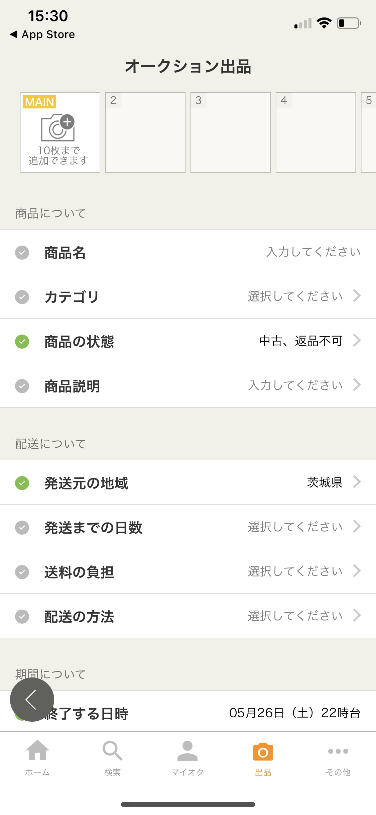Tap the Home (ホーム) house icon

(x=37, y=750)
